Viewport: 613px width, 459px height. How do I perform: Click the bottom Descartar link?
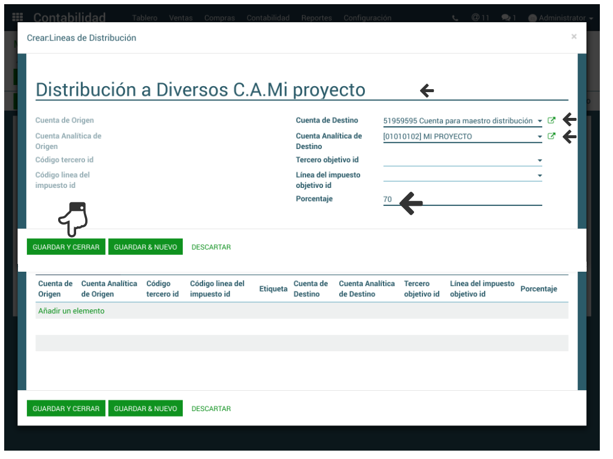point(211,409)
